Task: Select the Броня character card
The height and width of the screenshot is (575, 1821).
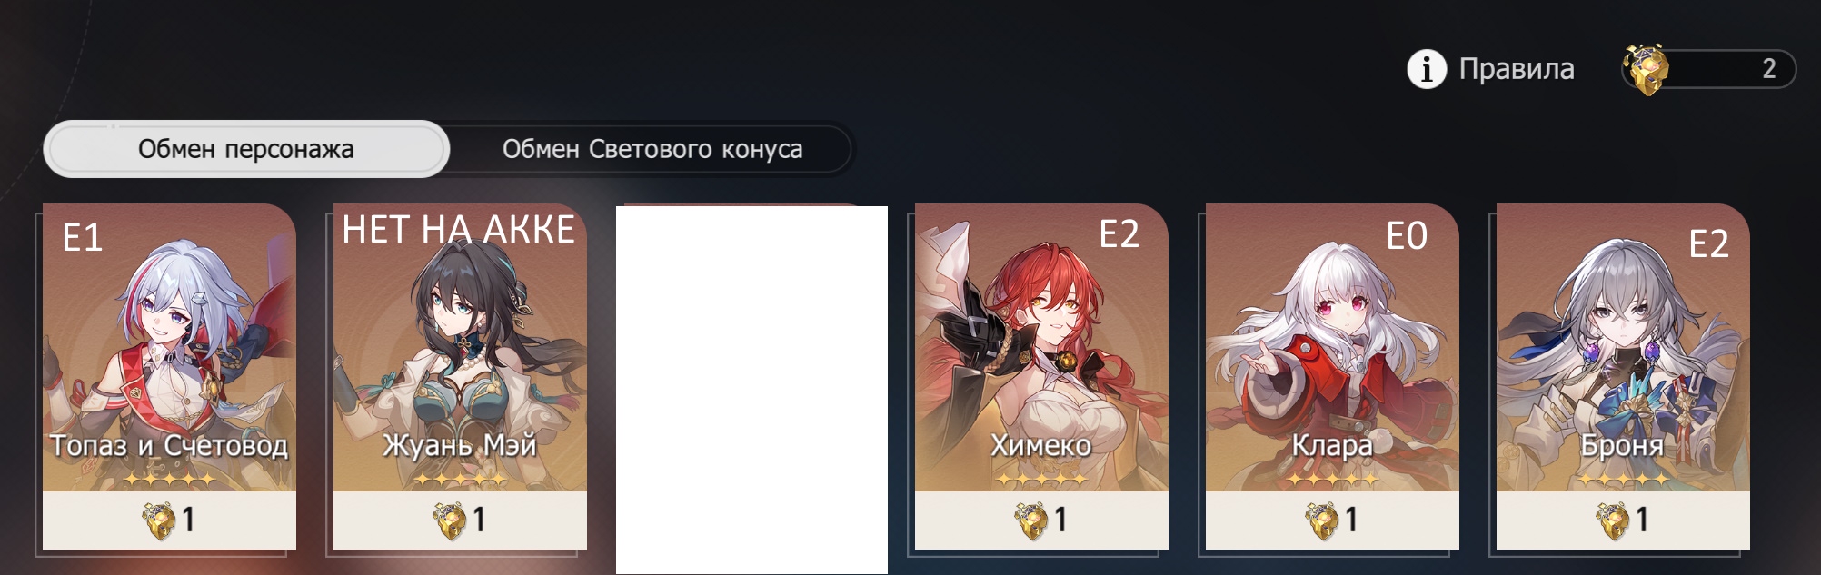Action: (x=1623, y=376)
